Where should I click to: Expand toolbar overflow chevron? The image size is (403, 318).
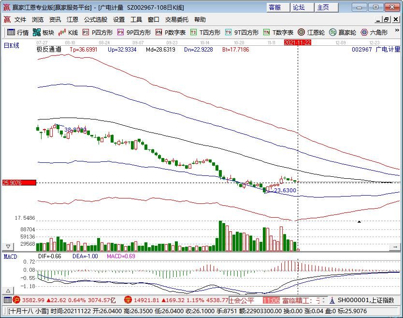click(x=397, y=30)
